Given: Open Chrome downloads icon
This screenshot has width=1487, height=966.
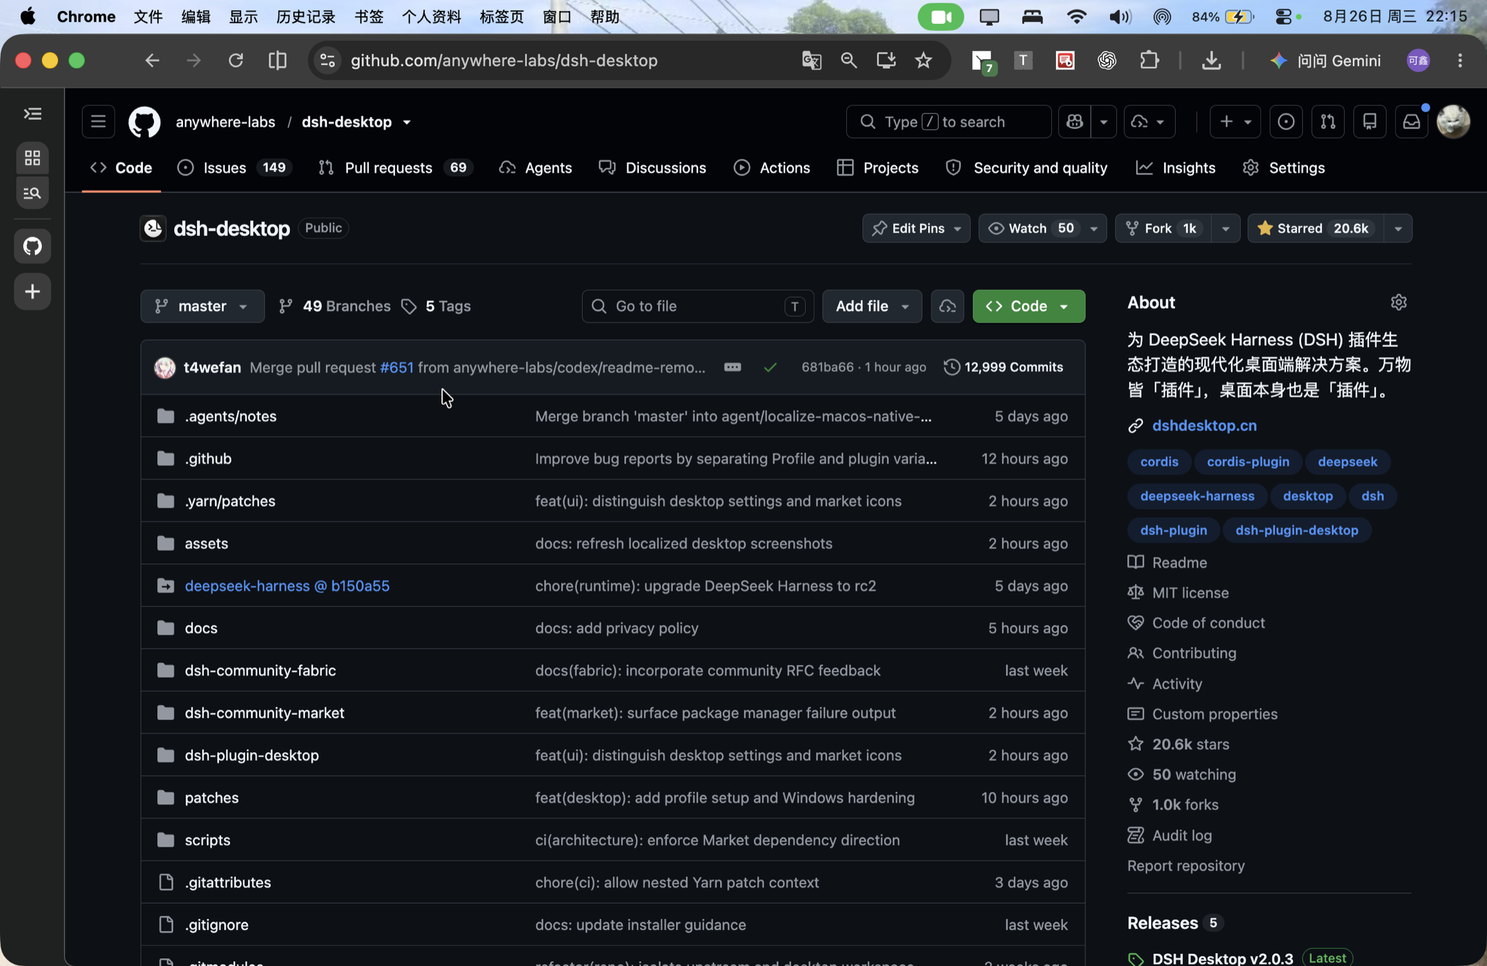Looking at the screenshot, I should pyautogui.click(x=1211, y=61).
